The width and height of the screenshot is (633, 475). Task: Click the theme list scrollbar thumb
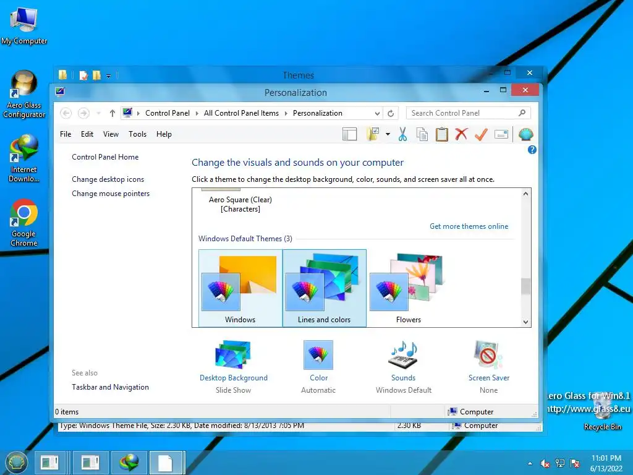pyautogui.click(x=525, y=286)
